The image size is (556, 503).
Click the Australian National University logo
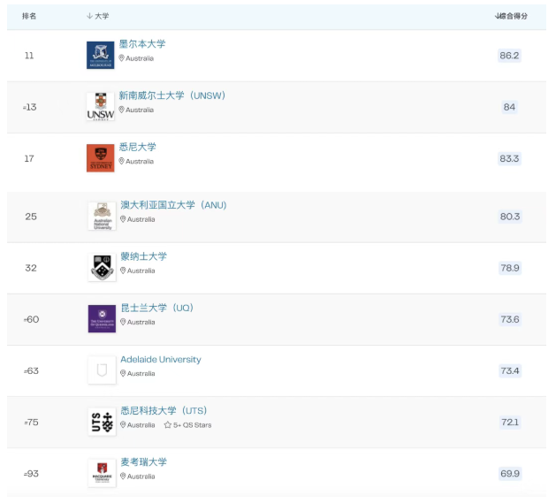[x=103, y=216]
